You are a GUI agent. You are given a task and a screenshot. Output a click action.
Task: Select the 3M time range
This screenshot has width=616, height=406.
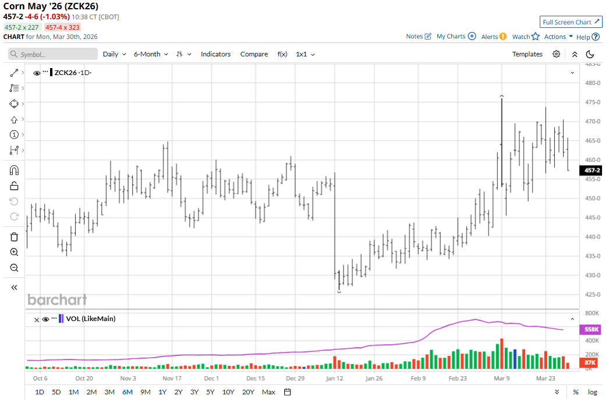(x=109, y=392)
